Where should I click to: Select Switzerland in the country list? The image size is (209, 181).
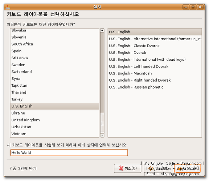(55, 72)
